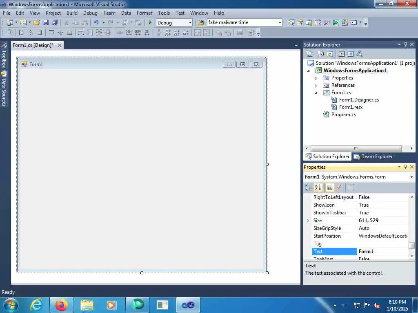
Task: Click the Add New Item toolbar icon
Action: tap(23, 23)
